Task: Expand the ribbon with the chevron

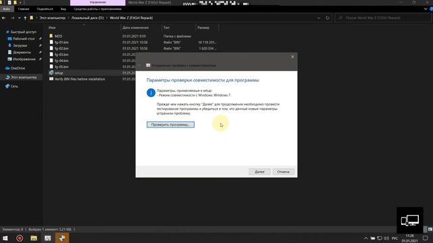Action: 426,9
